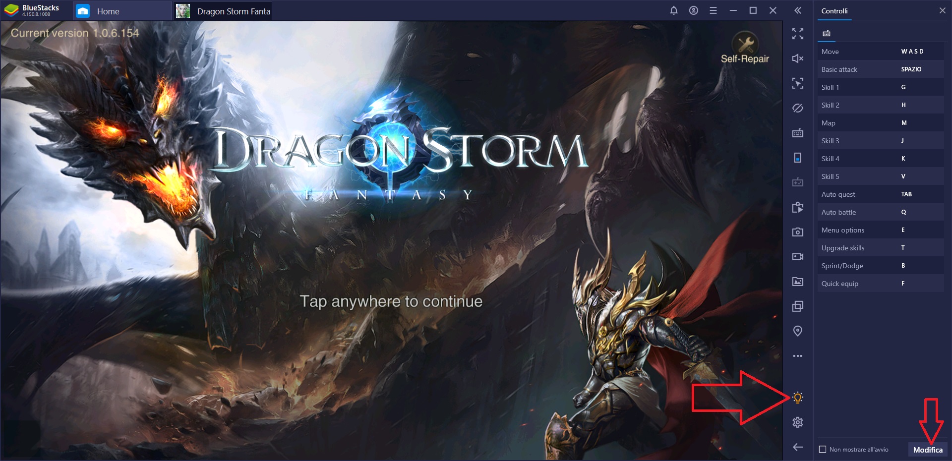Viewport: 952px width, 461px height.
Task: Take a screenshot with camera icon
Action: [x=797, y=232]
